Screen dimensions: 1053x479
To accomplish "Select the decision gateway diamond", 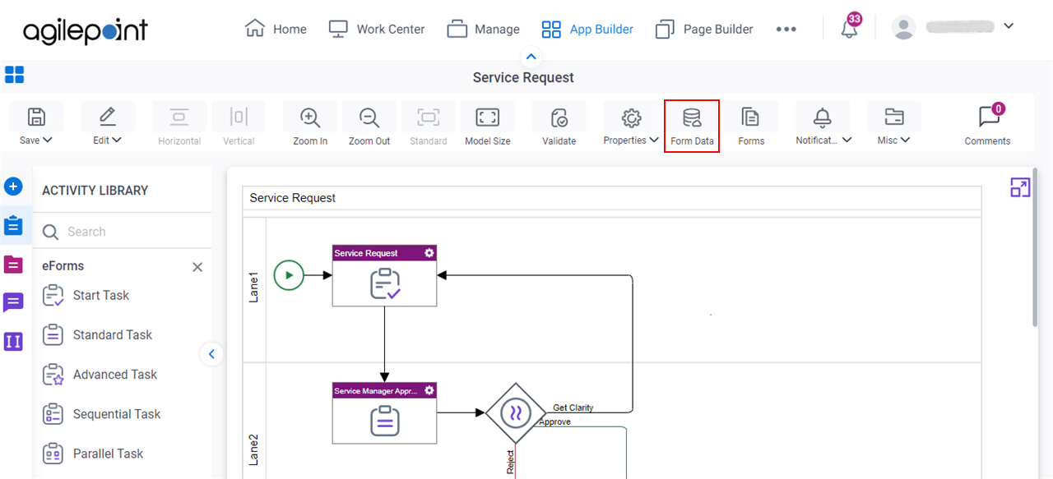I will tap(516, 413).
